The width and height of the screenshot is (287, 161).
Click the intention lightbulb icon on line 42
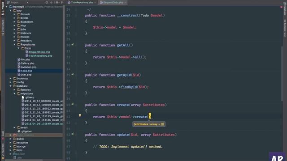(80, 115)
